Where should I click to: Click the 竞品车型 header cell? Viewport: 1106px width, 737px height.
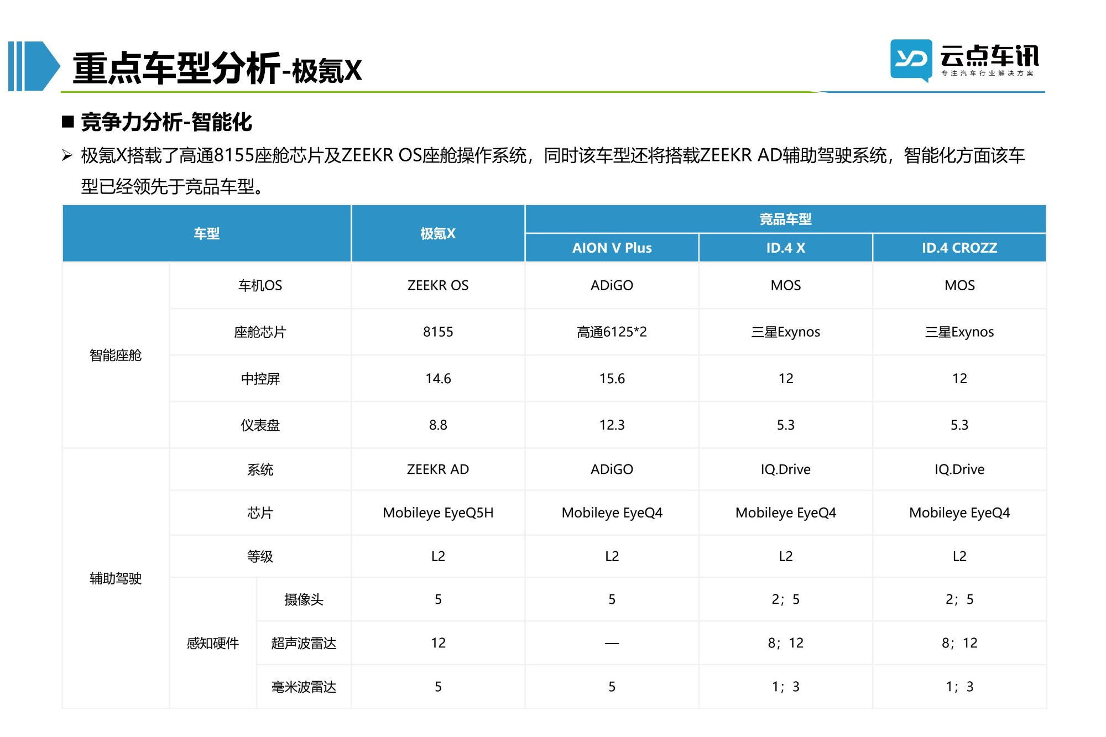click(785, 219)
